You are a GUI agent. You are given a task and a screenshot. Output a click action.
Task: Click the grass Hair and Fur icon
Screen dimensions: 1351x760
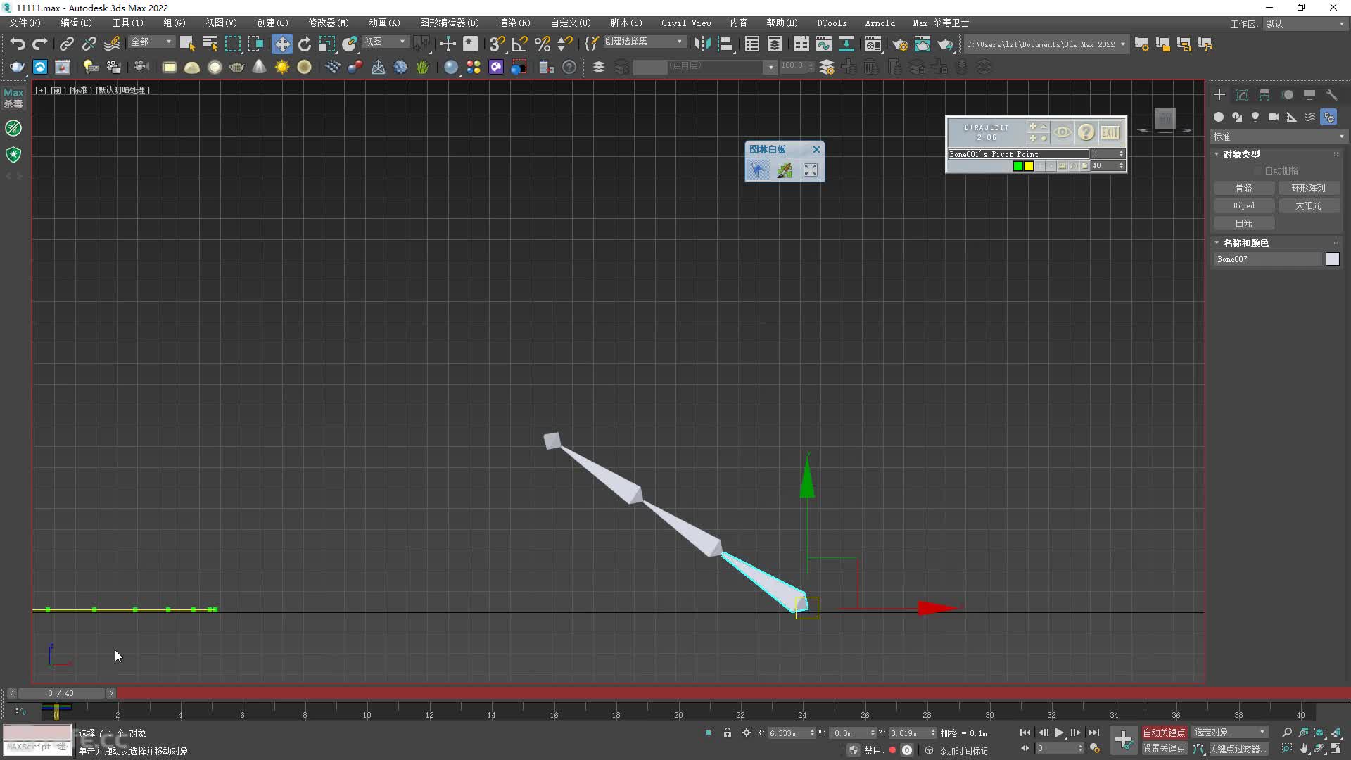[x=423, y=67]
